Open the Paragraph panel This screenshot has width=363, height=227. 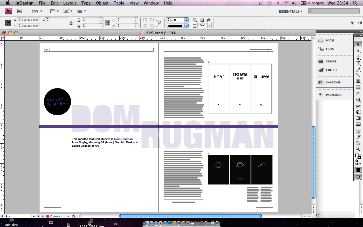tap(335, 95)
